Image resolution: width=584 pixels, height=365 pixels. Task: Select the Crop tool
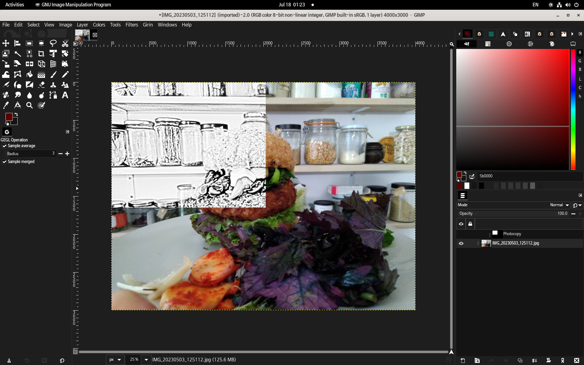[41, 54]
